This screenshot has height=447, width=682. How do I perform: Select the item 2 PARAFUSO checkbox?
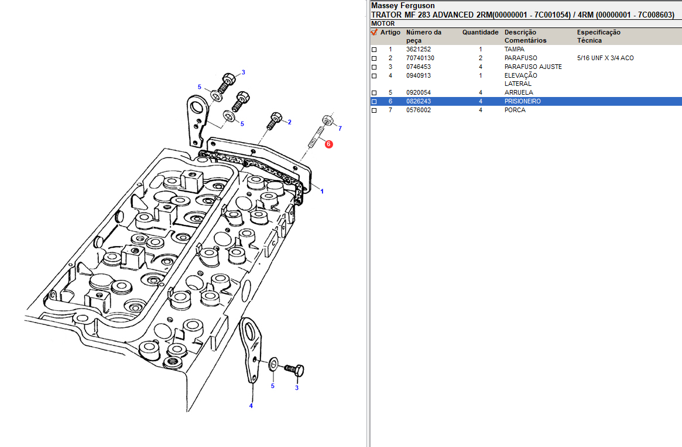374,58
